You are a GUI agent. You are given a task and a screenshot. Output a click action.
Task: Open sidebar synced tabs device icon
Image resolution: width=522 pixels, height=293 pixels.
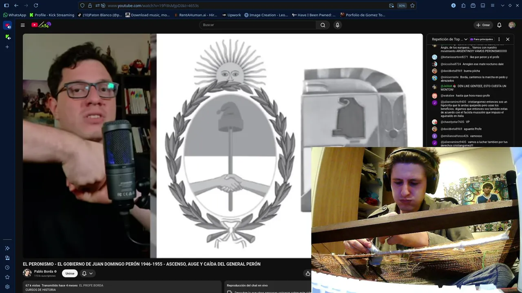pyautogui.click(x=7, y=258)
